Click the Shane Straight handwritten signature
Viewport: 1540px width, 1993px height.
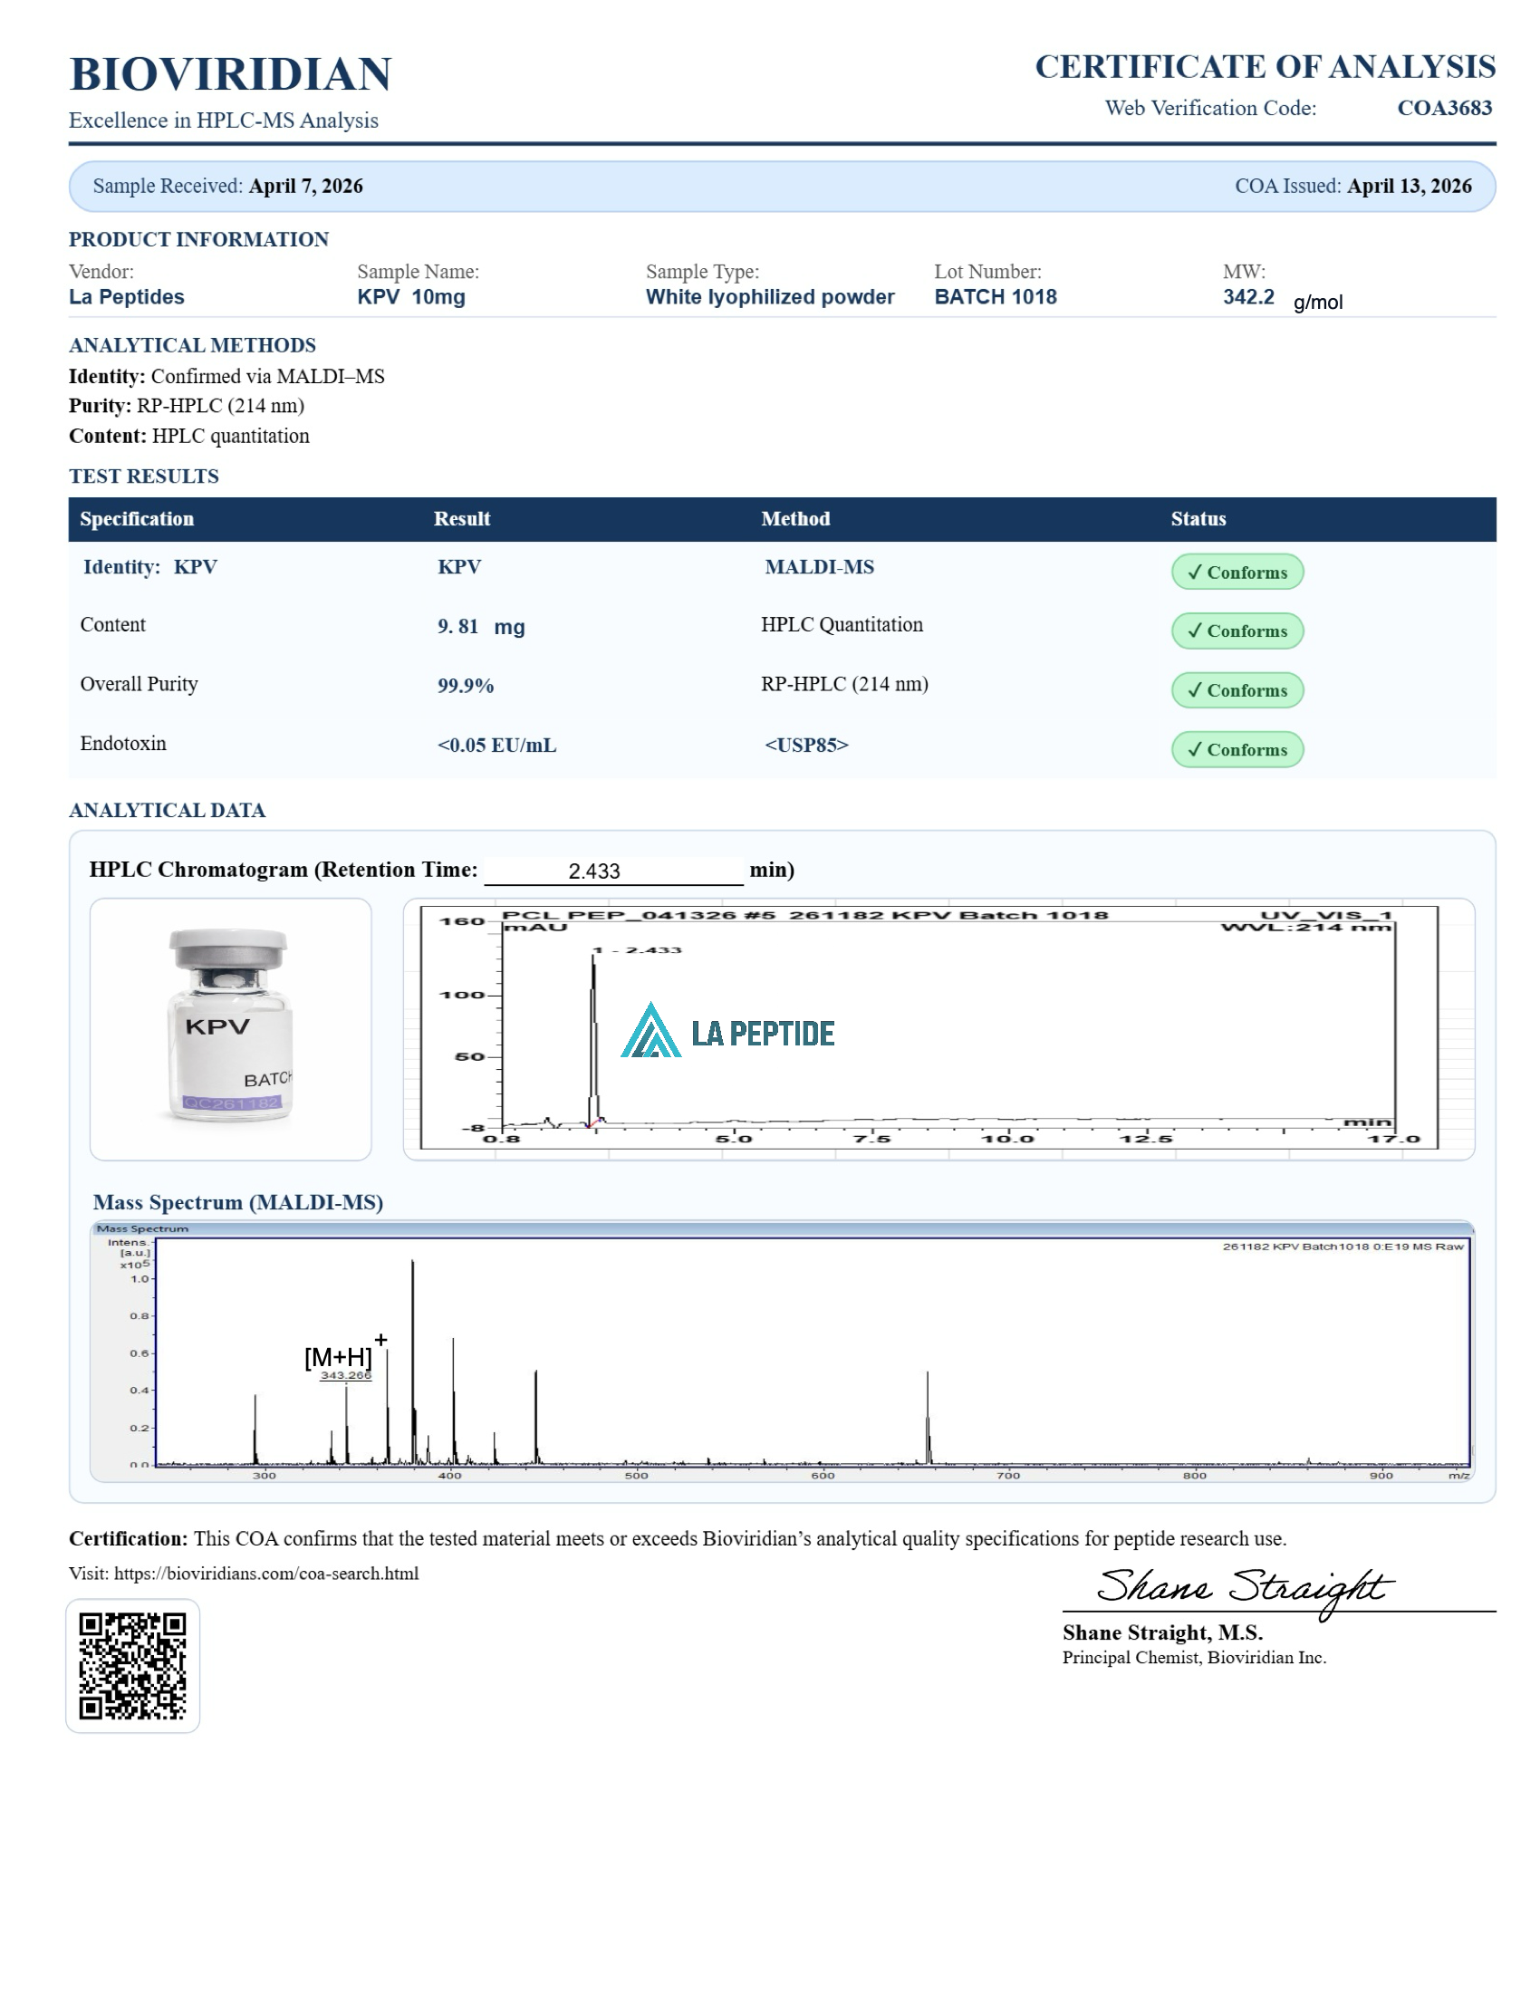click(1244, 1589)
